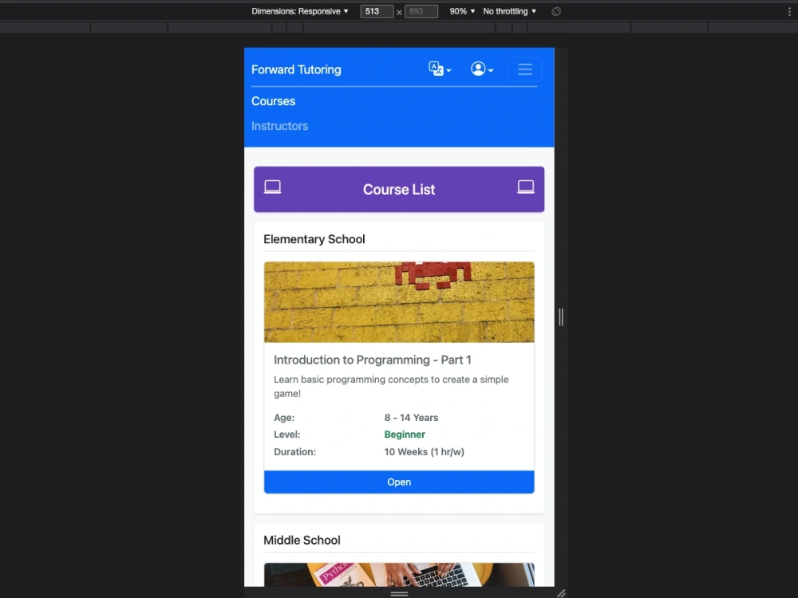Go to Instructors in the navbar
Viewport: 798px width, 598px height.
tap(279, 126)
